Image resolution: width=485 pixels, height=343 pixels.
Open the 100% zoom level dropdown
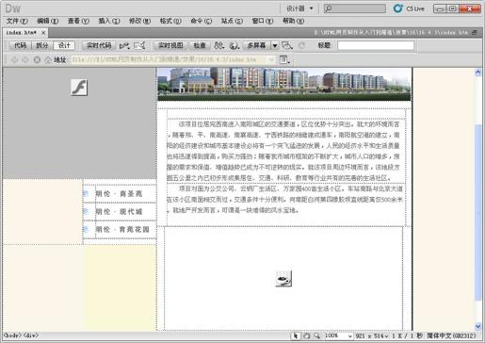point(338,335)
